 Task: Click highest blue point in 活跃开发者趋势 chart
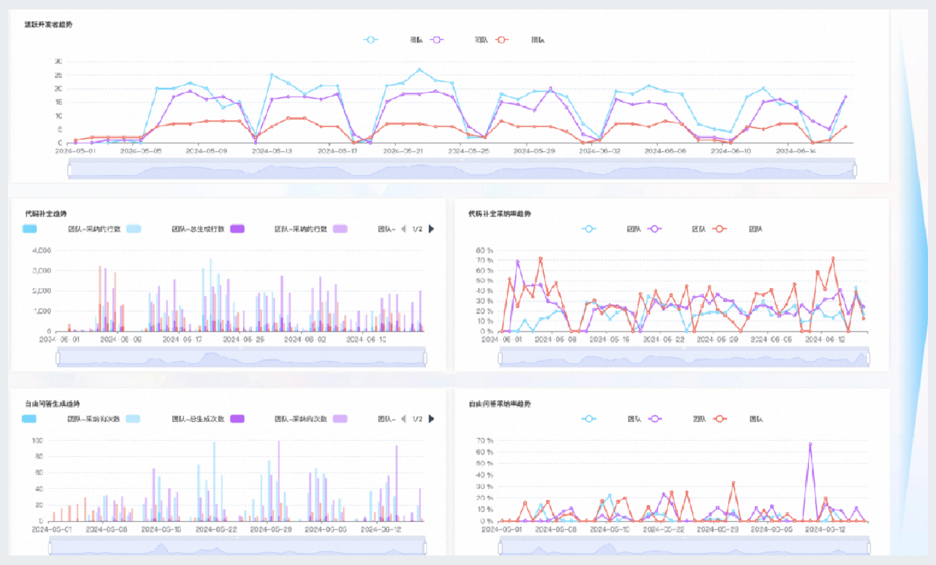tap(419, 69)
